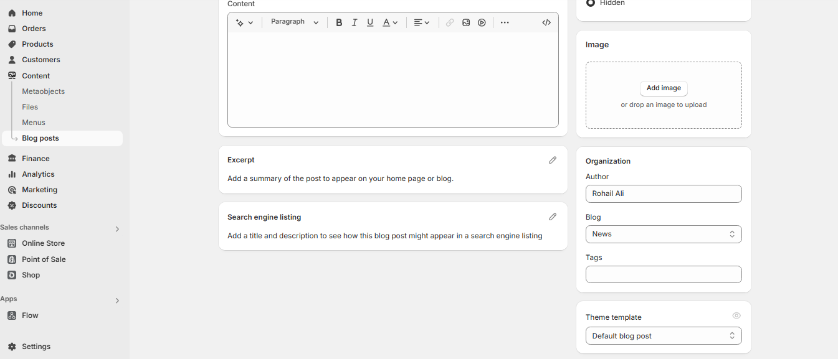The width and height of the screenshot is (838, 359).
Task: Open Flow app
Action: tap(30, 315)
